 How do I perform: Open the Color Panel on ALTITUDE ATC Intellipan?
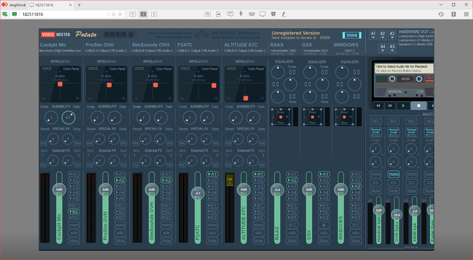coord(256,69)
